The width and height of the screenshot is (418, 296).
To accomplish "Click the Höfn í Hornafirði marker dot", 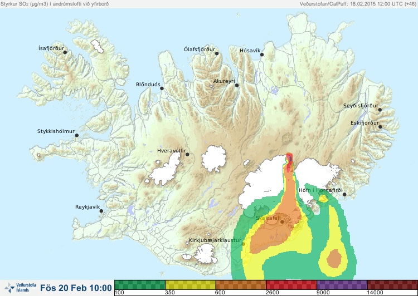I will pos(344,195).
